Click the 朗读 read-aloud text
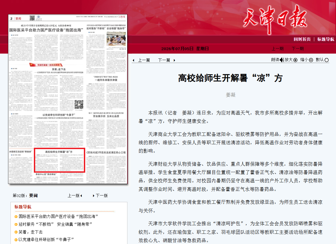The width and height of the screenshot is (336, 244). point(275,60)
